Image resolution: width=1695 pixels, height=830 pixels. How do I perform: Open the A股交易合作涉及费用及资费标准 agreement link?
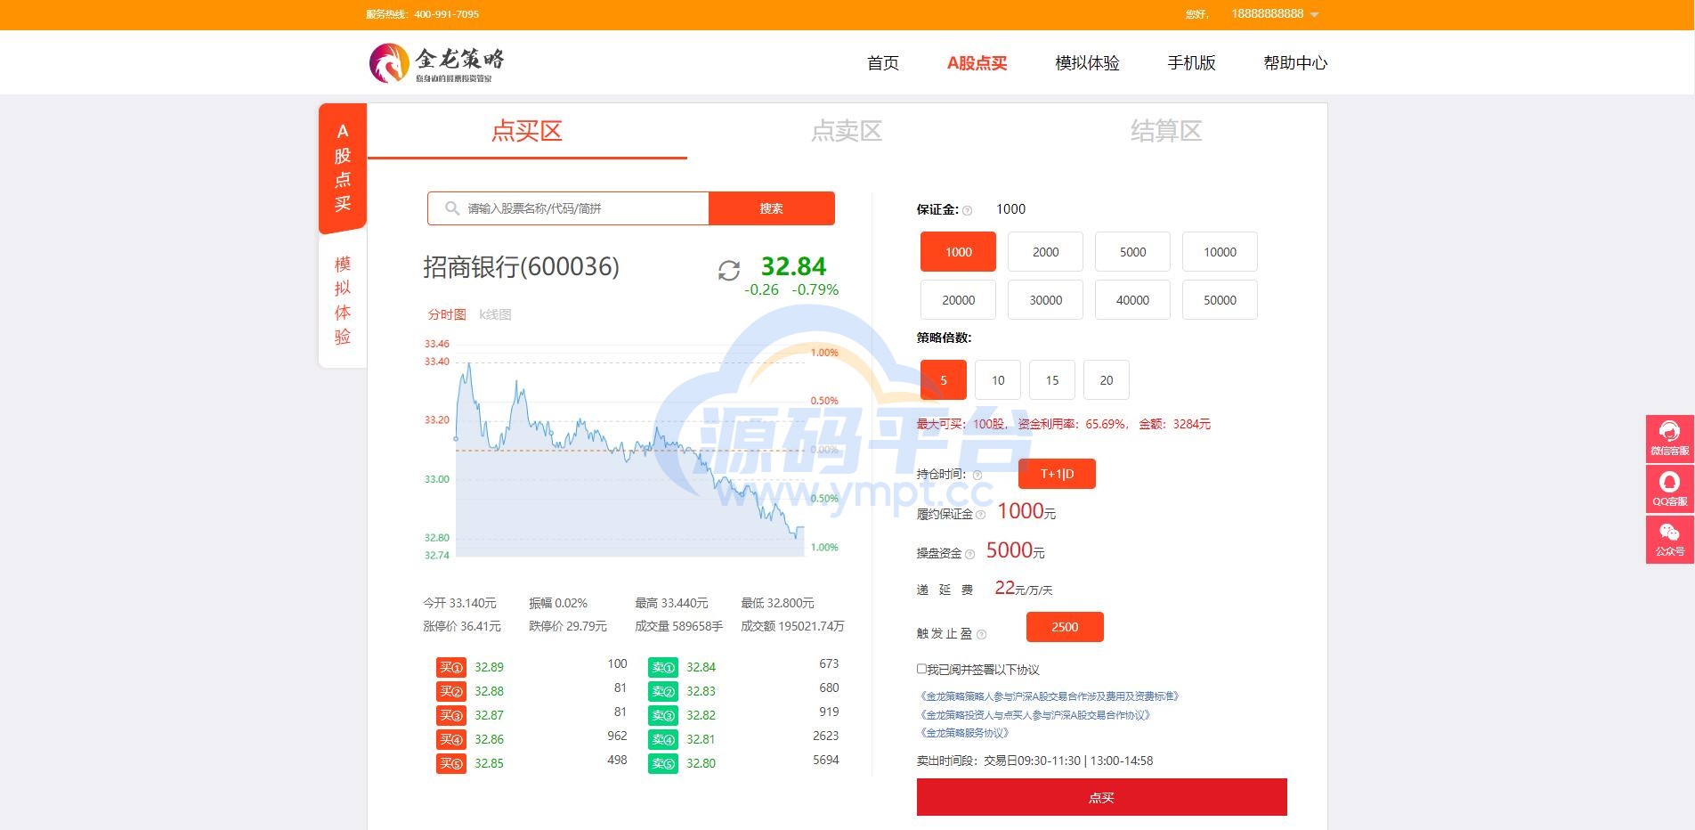tap(1050, 696)
